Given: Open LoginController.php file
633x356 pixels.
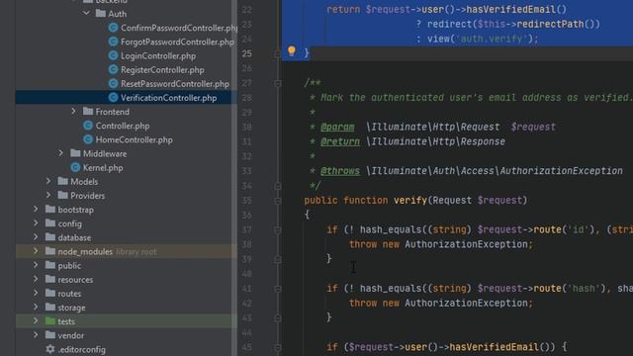Looking at the screenshot, I should click(158, 56).
